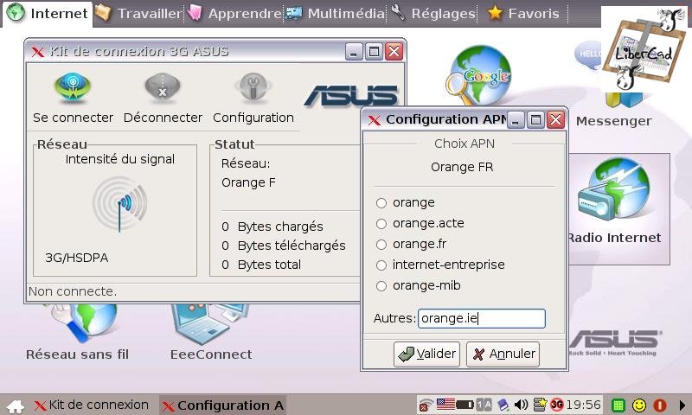Screen dimensions: 692x415
Task: Click the wireless network tray icon
Action: 426,405
